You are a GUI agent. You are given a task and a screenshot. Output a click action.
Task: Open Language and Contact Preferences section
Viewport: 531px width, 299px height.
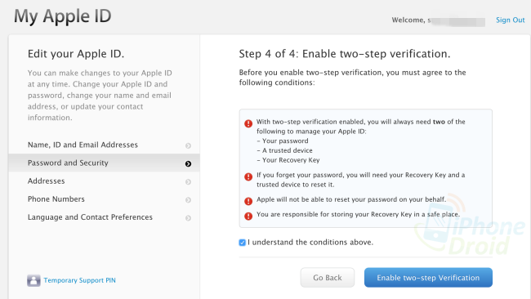point(104,217)
